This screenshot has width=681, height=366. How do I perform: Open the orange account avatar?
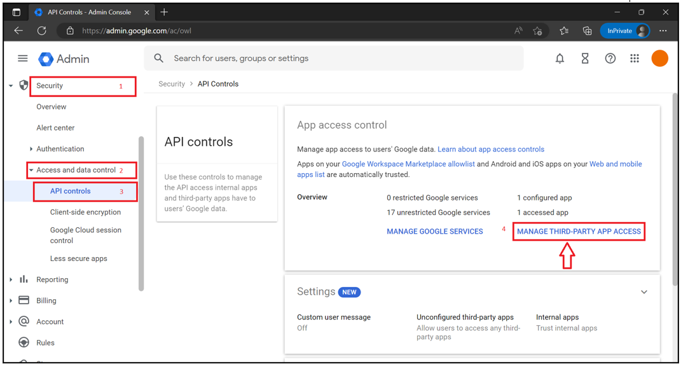click(660, 59)
